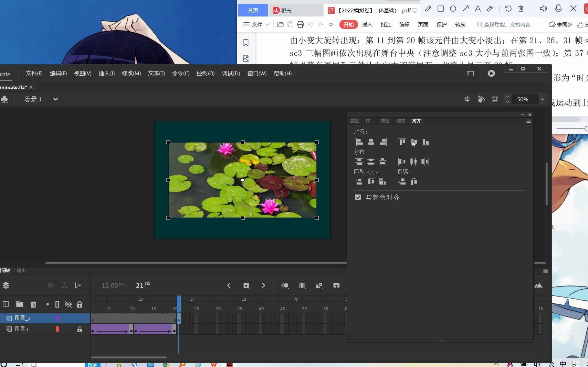Toggle hide all layers eye icon
The image size is (588, 367).
[x=68, y=304]
